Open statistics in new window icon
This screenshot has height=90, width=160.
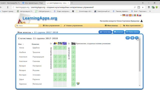tap(127, 38)
